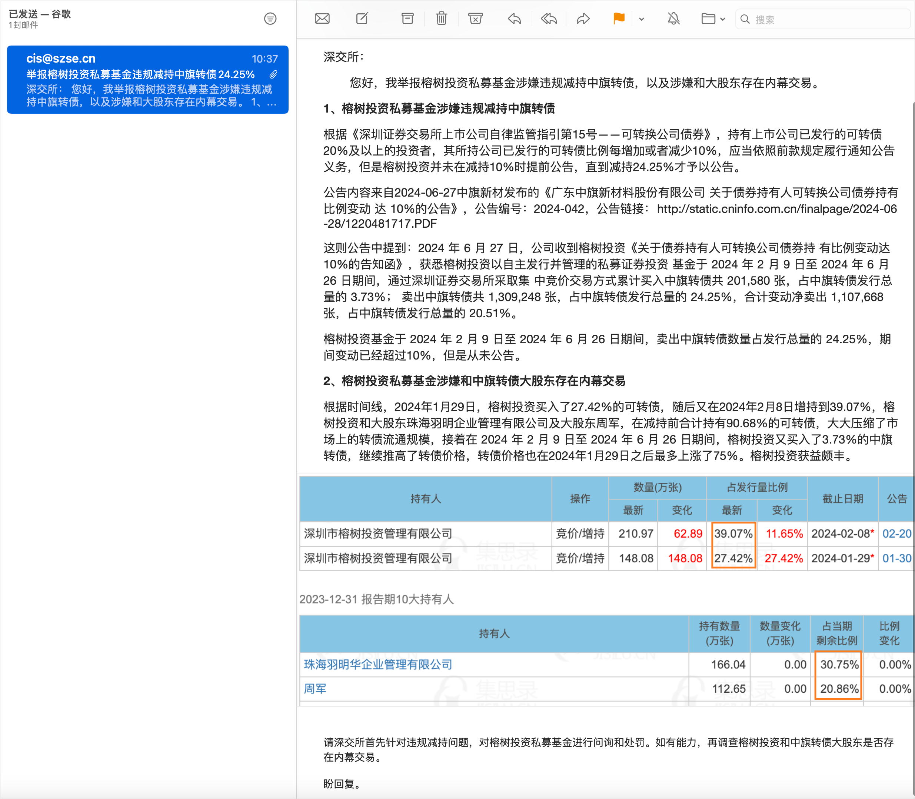Reply to the message
This screenshot has width=915, height=799.
tap(515, 19)
